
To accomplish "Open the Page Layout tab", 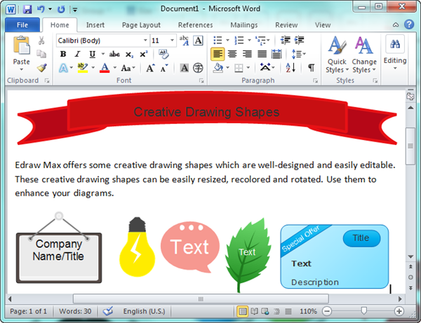I will pyautogui.click(x=141, y=25).
